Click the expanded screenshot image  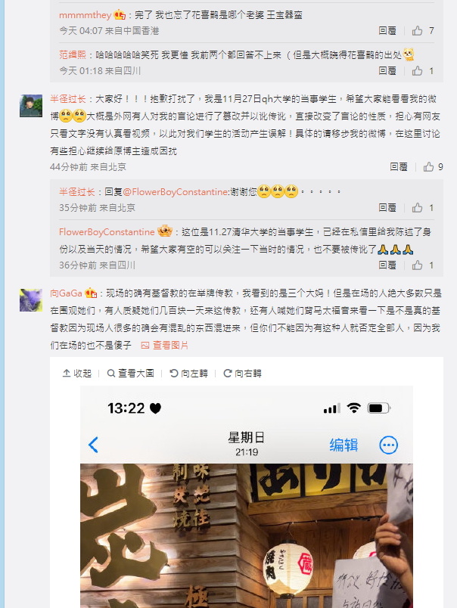point(247,497)
